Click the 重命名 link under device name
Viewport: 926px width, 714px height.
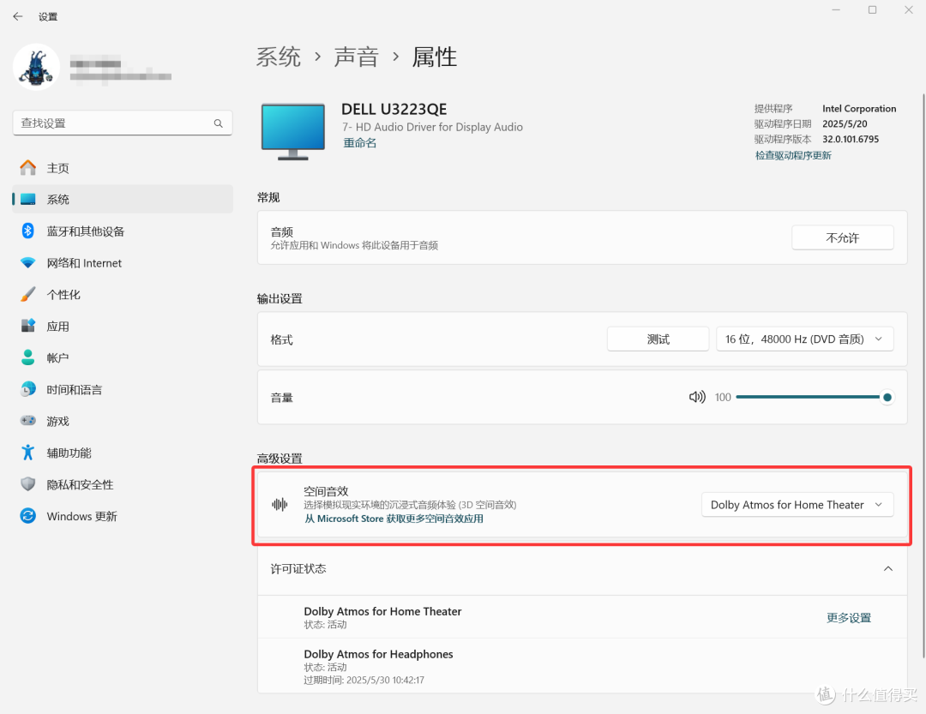pyautogui.click(x=359, y=143)
